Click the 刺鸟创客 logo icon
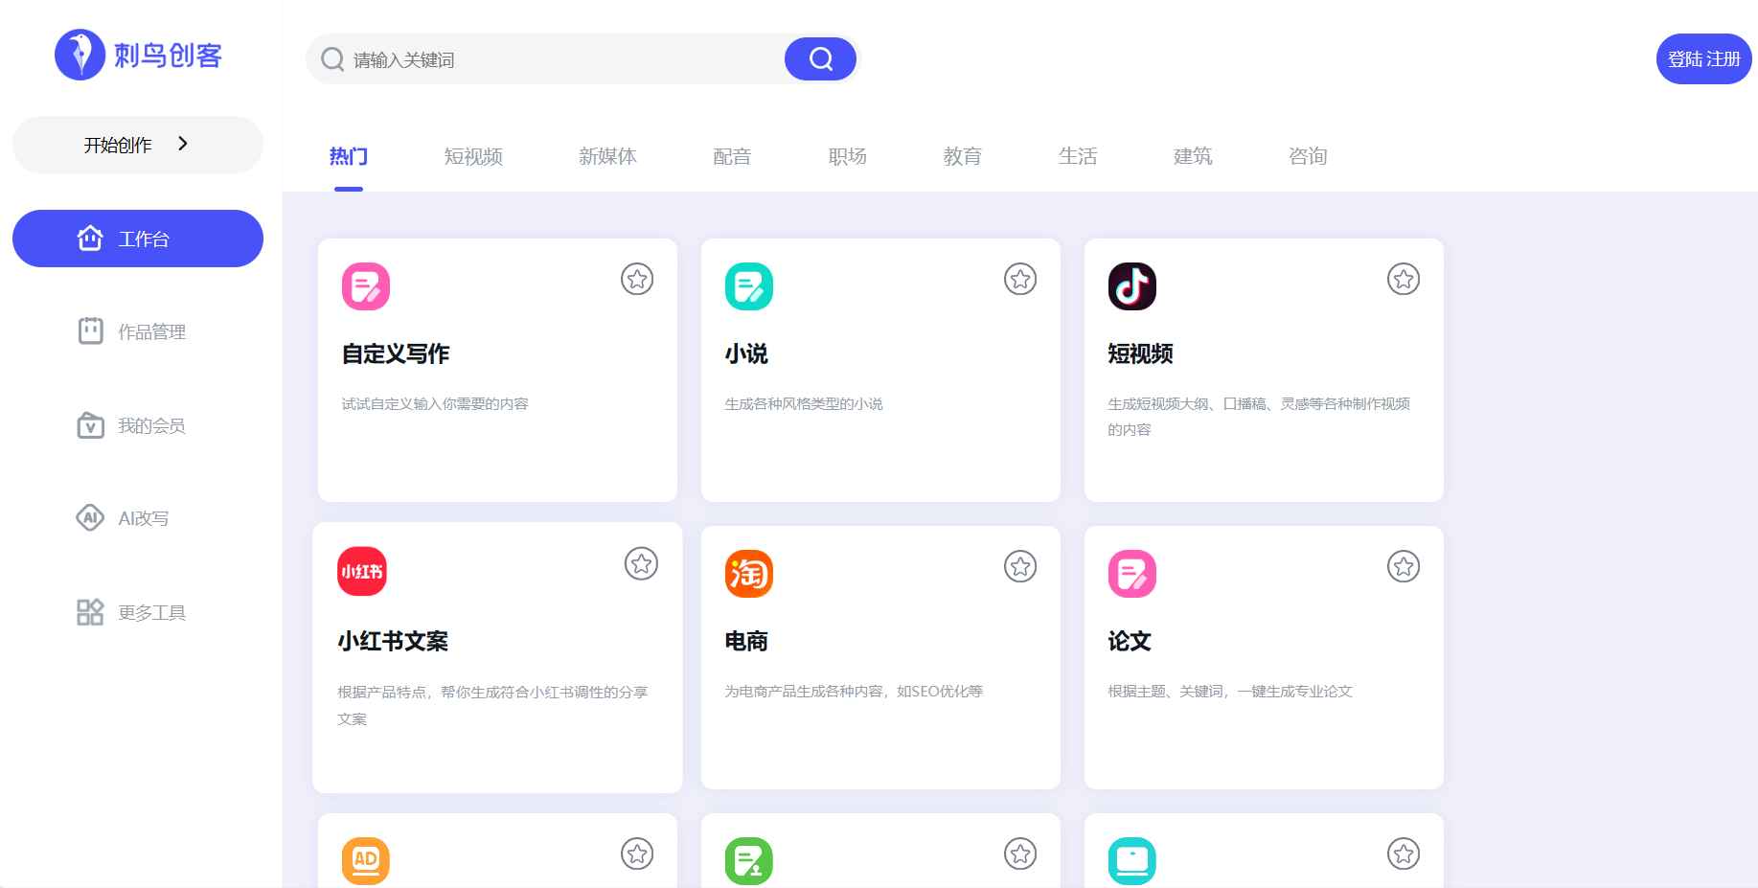 pos(80,55)
